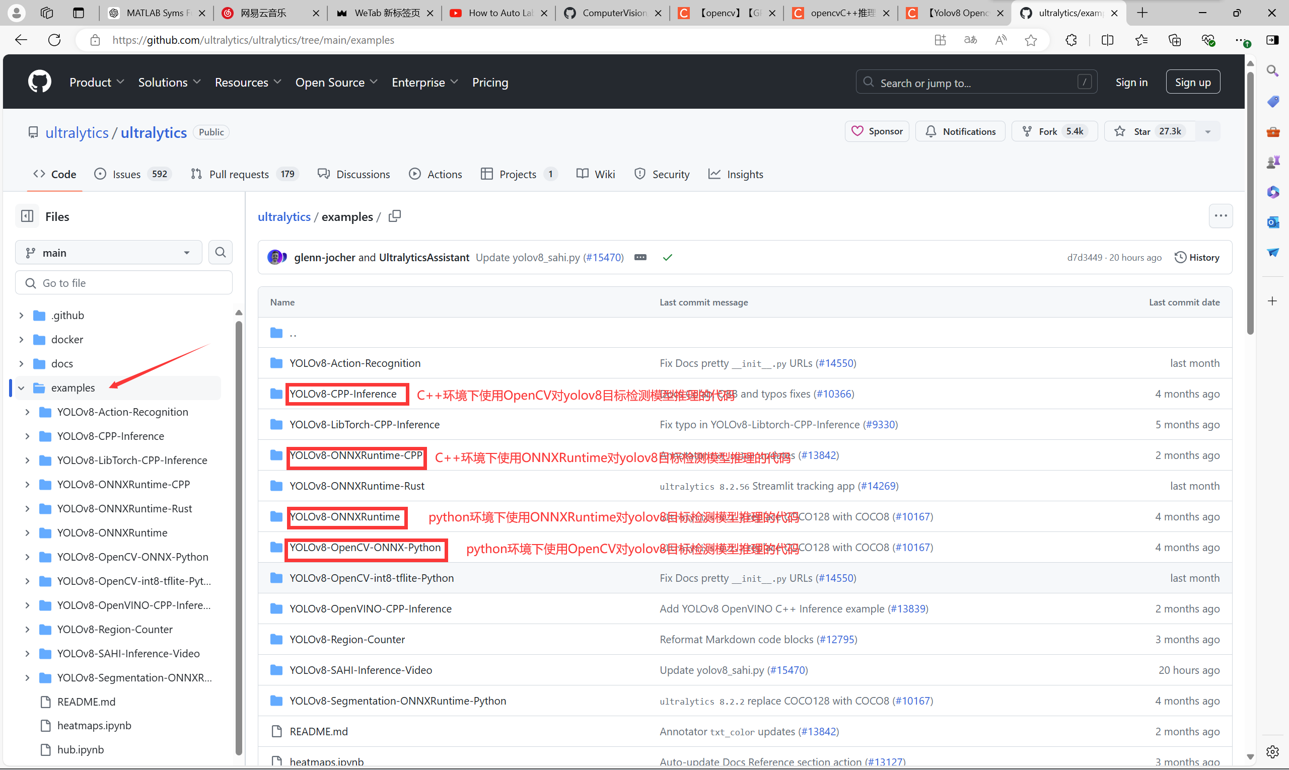This screenshot has height=770, width=1289.
Task: Click the Go to file input
Action: (123, 283)
